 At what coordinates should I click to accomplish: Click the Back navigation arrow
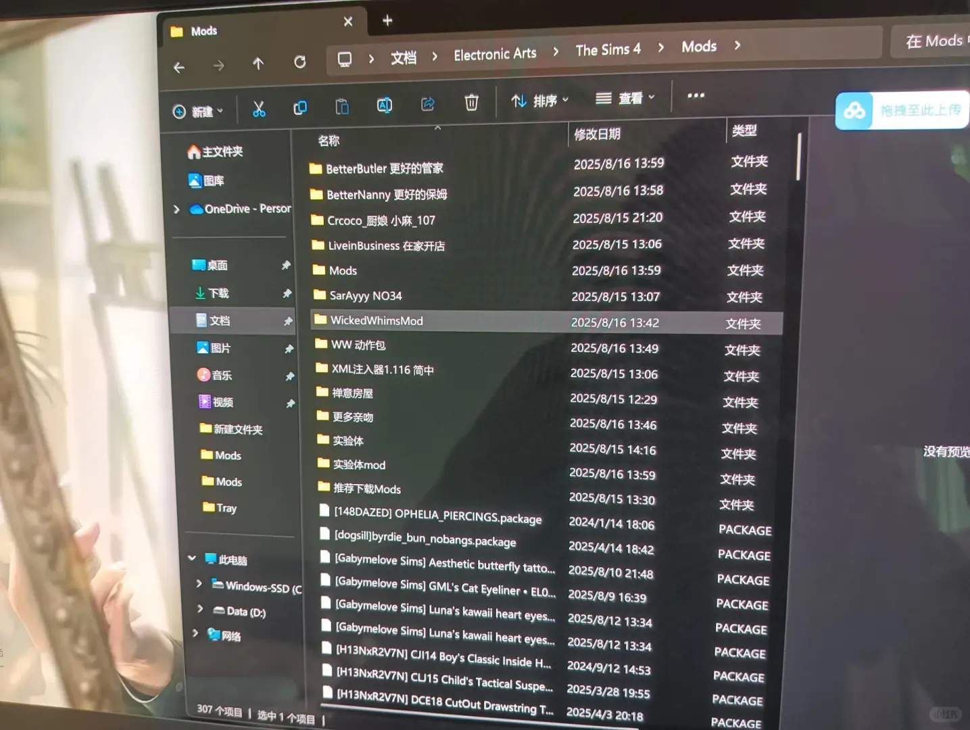point(179,67)
